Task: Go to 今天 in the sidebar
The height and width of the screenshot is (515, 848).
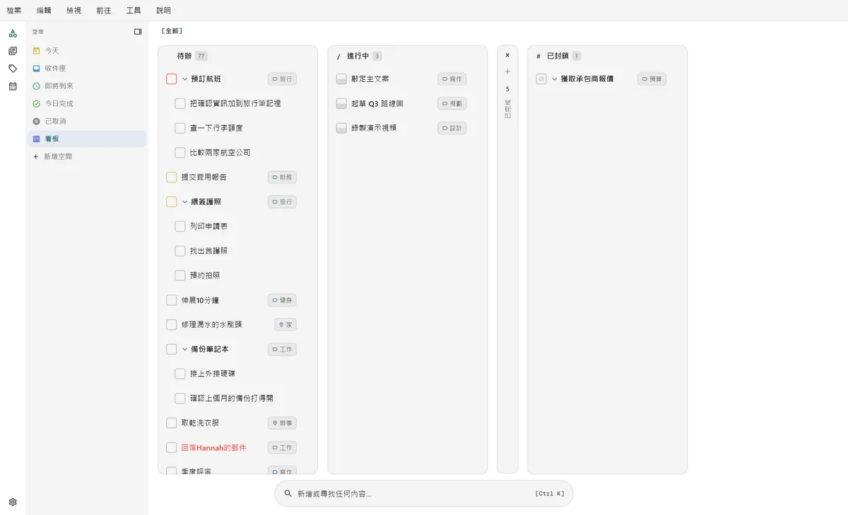Action: [x=87, y=51]
